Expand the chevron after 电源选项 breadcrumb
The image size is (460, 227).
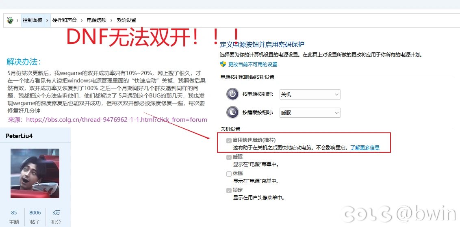click(111, 20)
